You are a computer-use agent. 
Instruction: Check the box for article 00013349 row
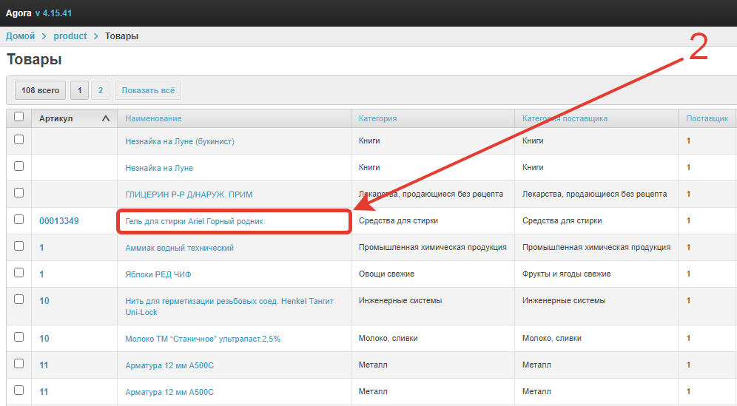click(x=19, y=220)
